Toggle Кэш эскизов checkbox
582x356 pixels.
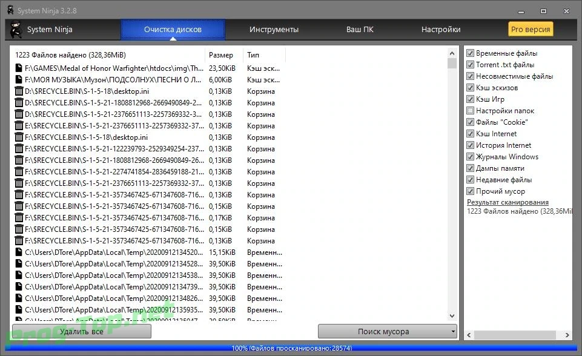pos(471,88)
